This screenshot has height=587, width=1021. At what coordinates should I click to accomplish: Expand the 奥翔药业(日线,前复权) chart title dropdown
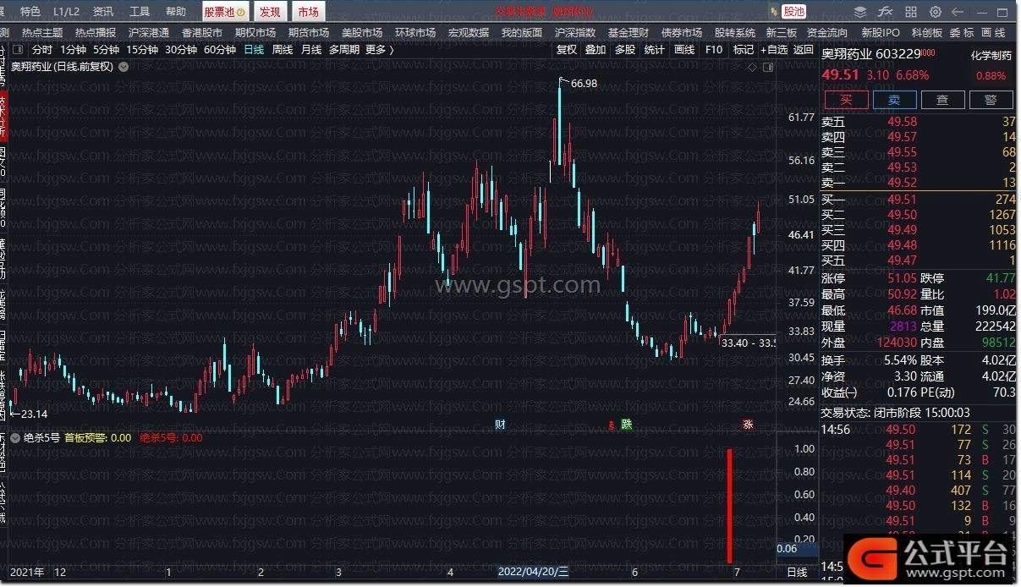124,66
